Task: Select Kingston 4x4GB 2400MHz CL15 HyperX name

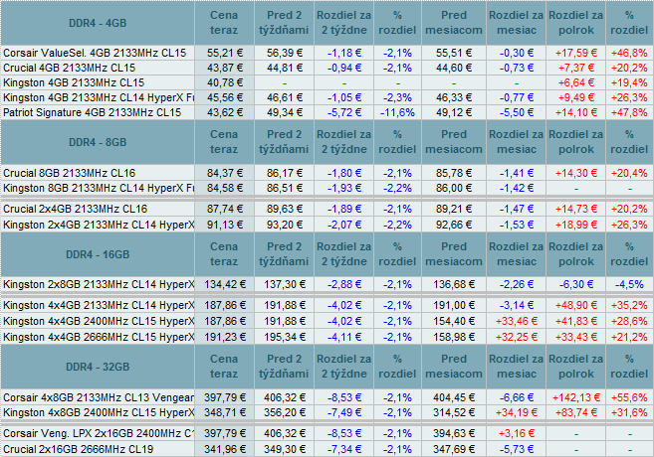Action: tap(99, 321)
